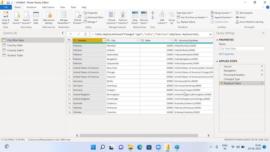Screen dimensions: 270x152
Task: Collapse the APPLIED STEPS section
Action: pyautogui.click(x=217, y=61)
